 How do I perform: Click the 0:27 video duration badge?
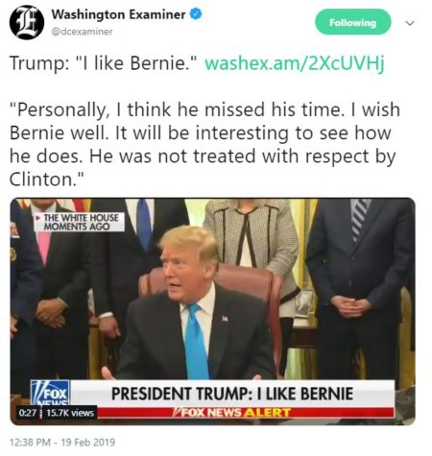point(28,413)
